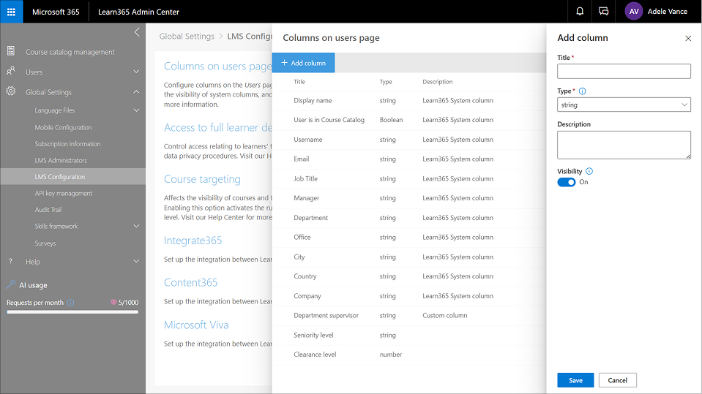This screenshot has width=702, height=394.
Task: Click the notifications bell icon
Action: (580, 12)
